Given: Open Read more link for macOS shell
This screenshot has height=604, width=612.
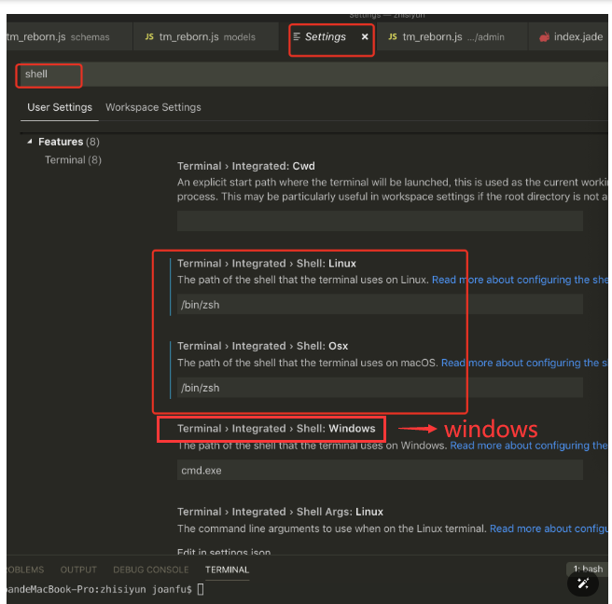Looking at the screenshot, I should coord(524,363).
